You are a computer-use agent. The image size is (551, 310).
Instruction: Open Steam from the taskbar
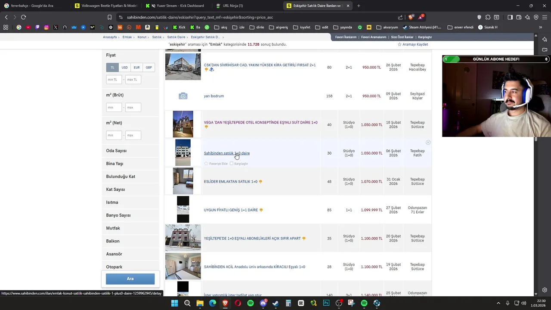click(275, 303)
